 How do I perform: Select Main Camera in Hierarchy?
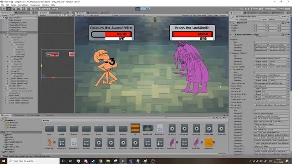(x=15, y=20)
